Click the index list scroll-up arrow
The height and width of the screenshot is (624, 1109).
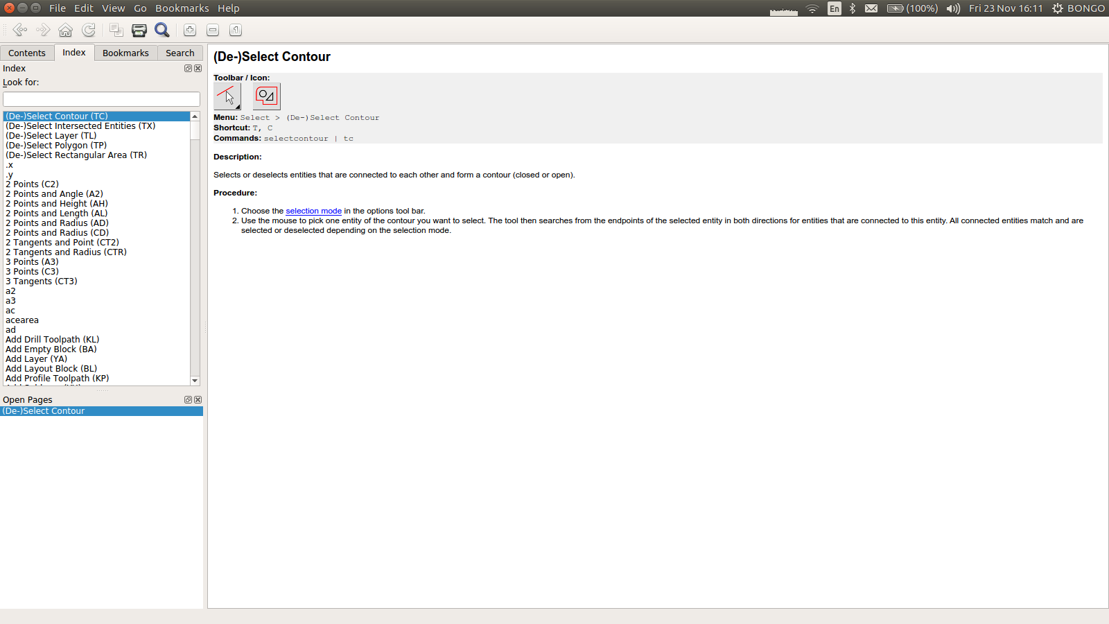point(195,116)
